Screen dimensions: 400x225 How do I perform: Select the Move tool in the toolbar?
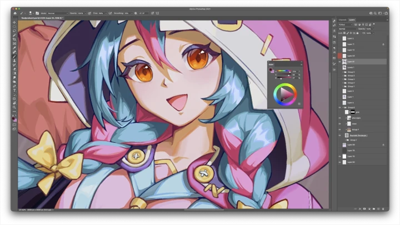click(x=14, y=23)
